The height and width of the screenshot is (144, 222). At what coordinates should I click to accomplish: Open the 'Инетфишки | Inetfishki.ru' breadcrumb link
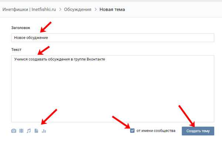click(x=29, y=10)
